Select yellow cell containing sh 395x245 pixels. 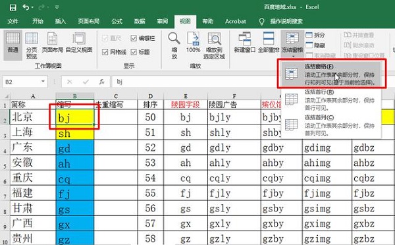75,132
